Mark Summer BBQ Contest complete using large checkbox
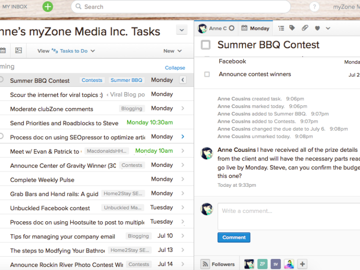 tap(206, 45)
